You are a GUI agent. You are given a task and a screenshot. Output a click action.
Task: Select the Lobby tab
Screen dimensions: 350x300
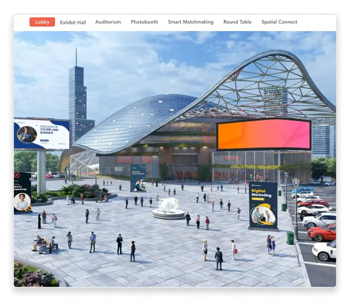pyautogui.click(x=42, y=22)
